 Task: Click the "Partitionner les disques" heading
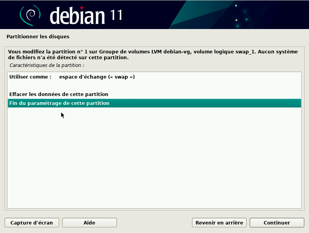coord(38,37)
